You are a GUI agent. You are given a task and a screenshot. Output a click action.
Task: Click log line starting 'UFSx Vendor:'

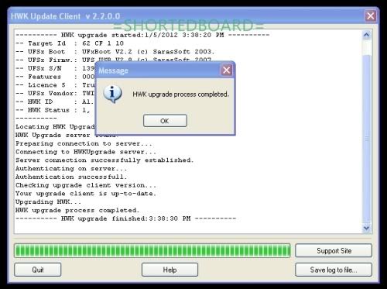(55, 93)
